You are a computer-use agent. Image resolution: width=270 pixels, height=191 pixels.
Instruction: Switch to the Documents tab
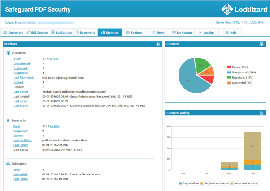pos(86,32)
